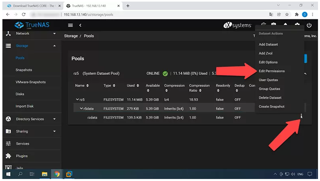Viewport: 320px width, 181px height.
Task: Open Chrome from taskbar
Action: [x=57, y=174]
